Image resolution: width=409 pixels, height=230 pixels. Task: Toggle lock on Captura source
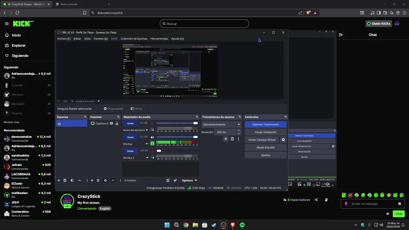[x=117, y=123]
